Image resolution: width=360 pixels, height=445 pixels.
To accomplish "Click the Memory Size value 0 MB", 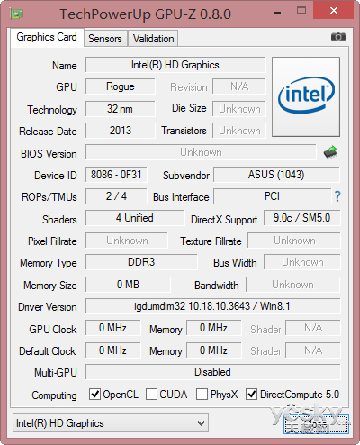I will coord(128,285).
